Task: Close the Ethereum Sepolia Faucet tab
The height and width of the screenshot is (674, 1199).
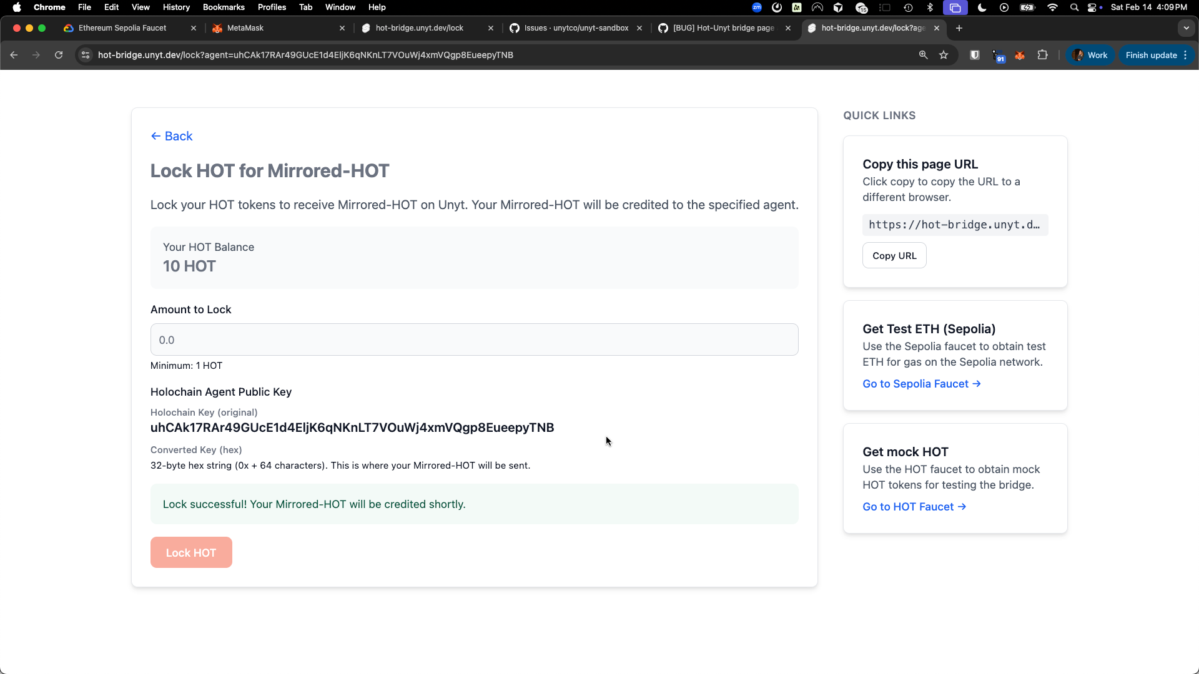Action: (193, 28)
